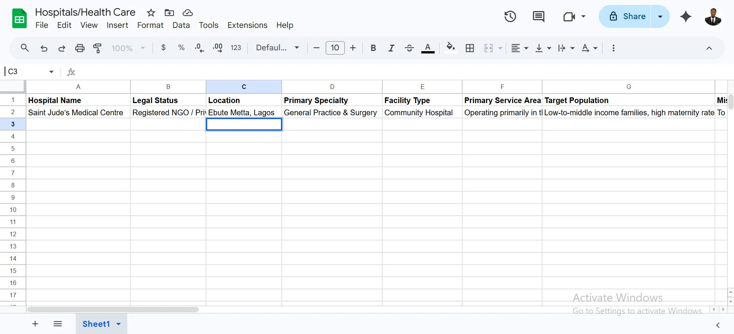Viewport: 734px width, 334px height.
Task: Open the File menu
Action: click(x=42, y=25)
